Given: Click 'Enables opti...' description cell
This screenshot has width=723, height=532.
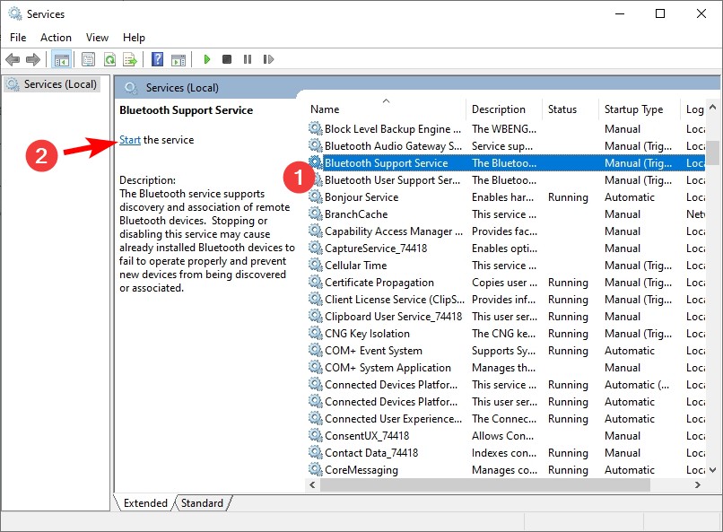Looking at the screenshot, I should click(504, 248).
